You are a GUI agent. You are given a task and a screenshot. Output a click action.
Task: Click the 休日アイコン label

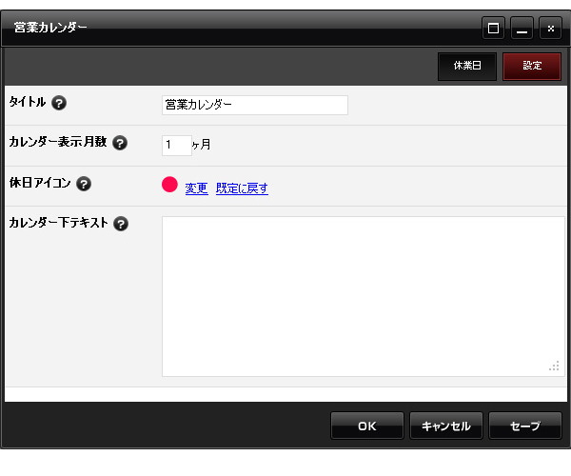[x=40, y=183]
